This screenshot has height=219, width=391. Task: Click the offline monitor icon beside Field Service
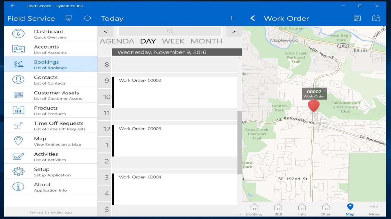point(69,18)
